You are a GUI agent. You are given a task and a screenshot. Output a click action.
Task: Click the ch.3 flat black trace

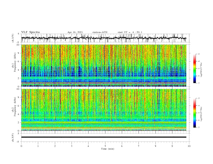[104, 137]
